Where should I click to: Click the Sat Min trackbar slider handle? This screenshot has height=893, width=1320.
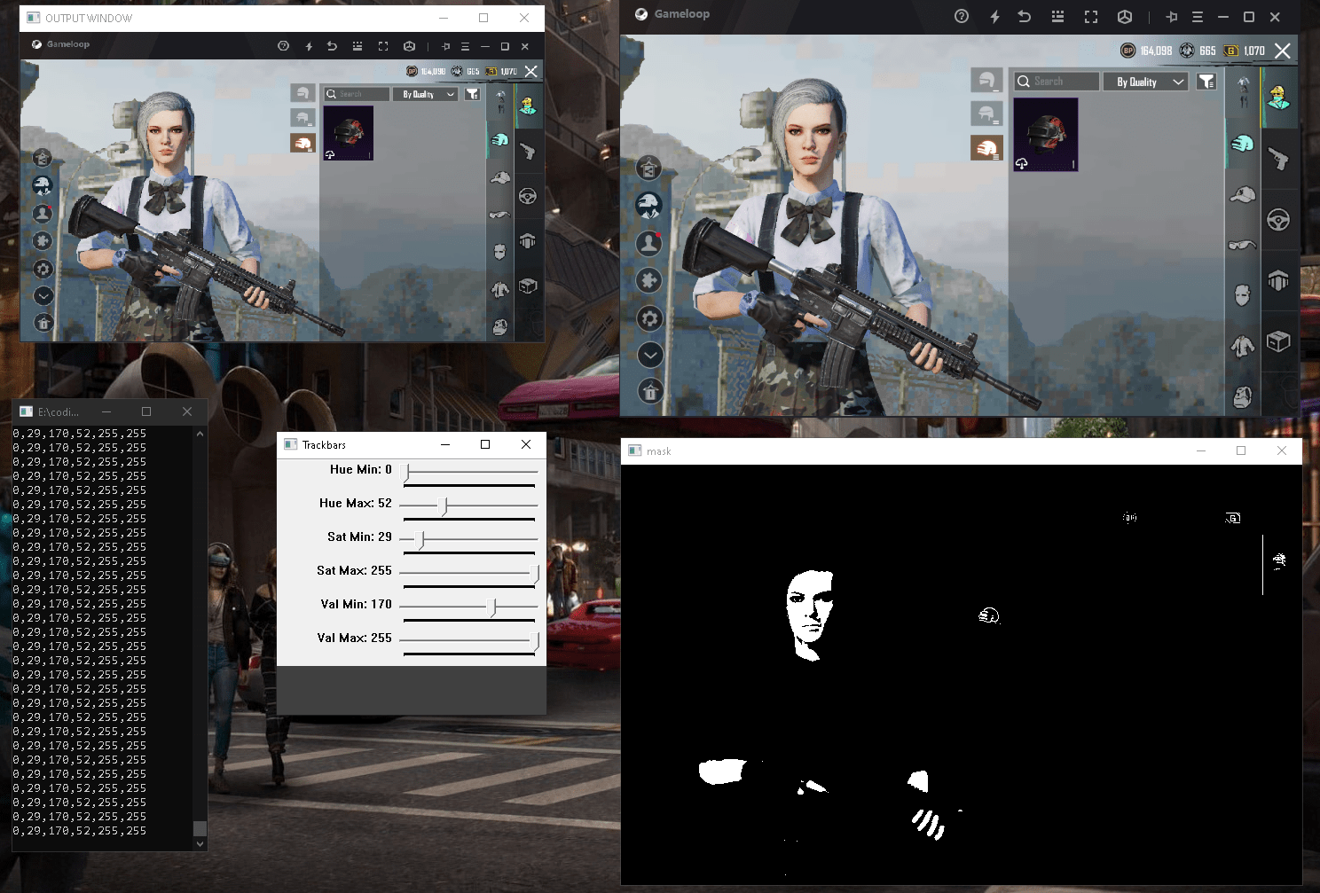click(x=421, y=539)
